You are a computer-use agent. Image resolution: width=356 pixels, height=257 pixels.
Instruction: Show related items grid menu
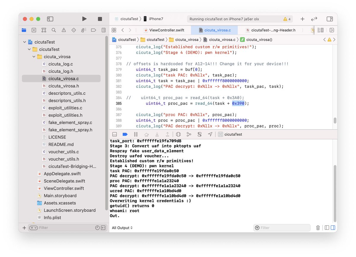pos(114,30)
